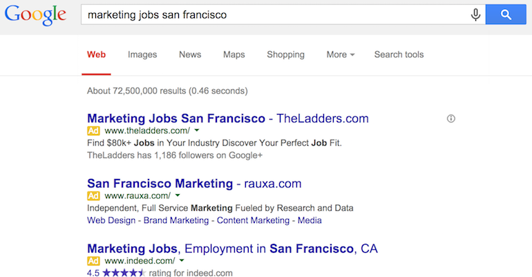The width and height of the screenshot is (532, 277).
Task: Click inside the search query text field
Action: [276, 15]
